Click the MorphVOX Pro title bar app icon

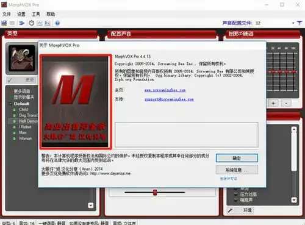tap(4, 4)
